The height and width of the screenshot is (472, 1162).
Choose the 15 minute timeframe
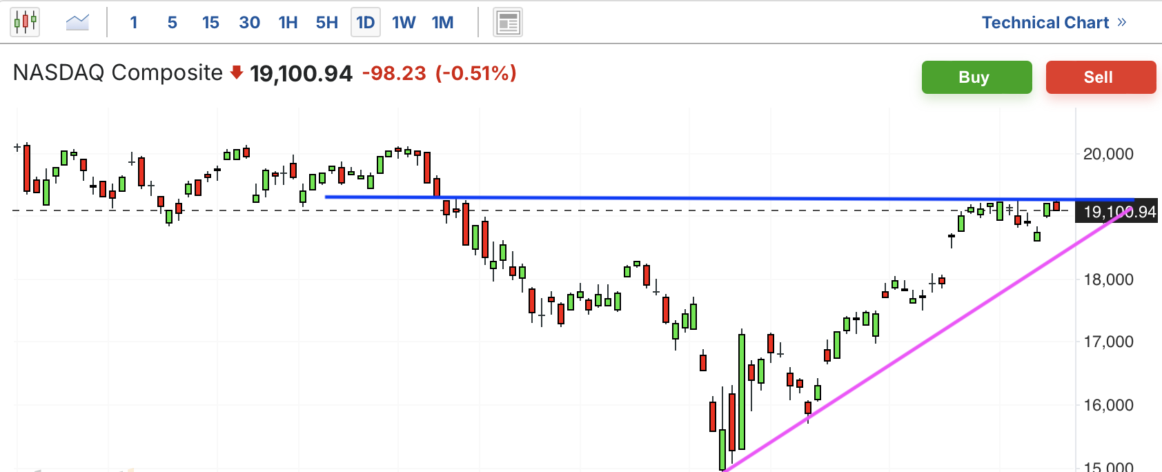click(x=210, y=23)
